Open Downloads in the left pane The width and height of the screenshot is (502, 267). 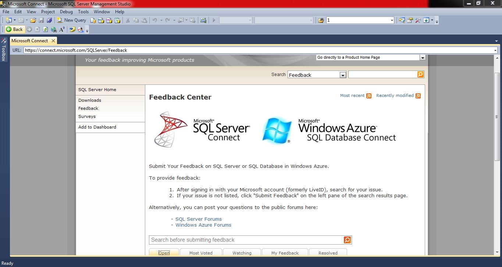[90, 100]
